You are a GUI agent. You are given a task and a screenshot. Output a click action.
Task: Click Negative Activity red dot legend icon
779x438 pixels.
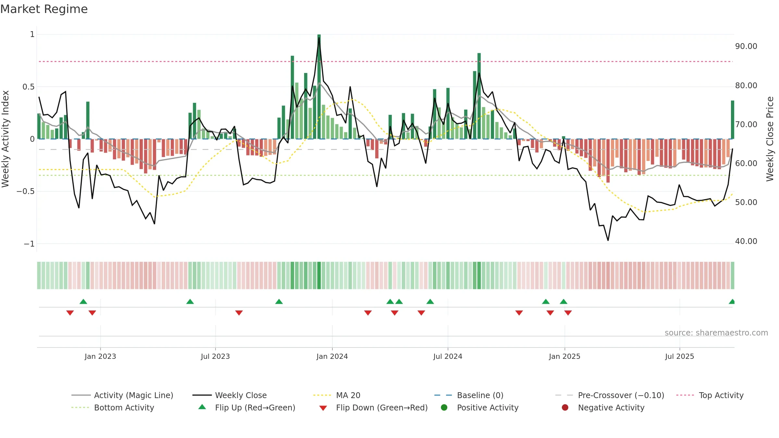(565, 407)
